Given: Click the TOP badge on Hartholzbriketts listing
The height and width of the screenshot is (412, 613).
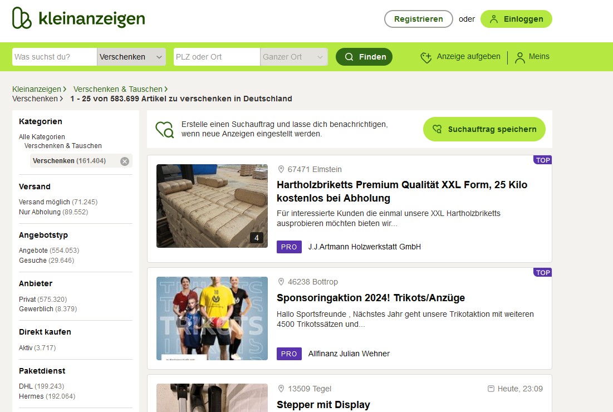Looking at the screenshot, I should pyautogui.click(x=543, y=160).
